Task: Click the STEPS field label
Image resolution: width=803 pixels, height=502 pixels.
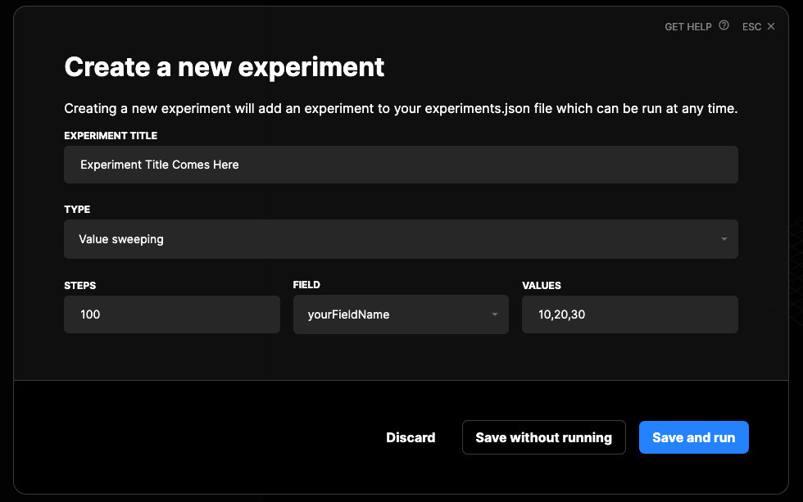Action: 79,286
